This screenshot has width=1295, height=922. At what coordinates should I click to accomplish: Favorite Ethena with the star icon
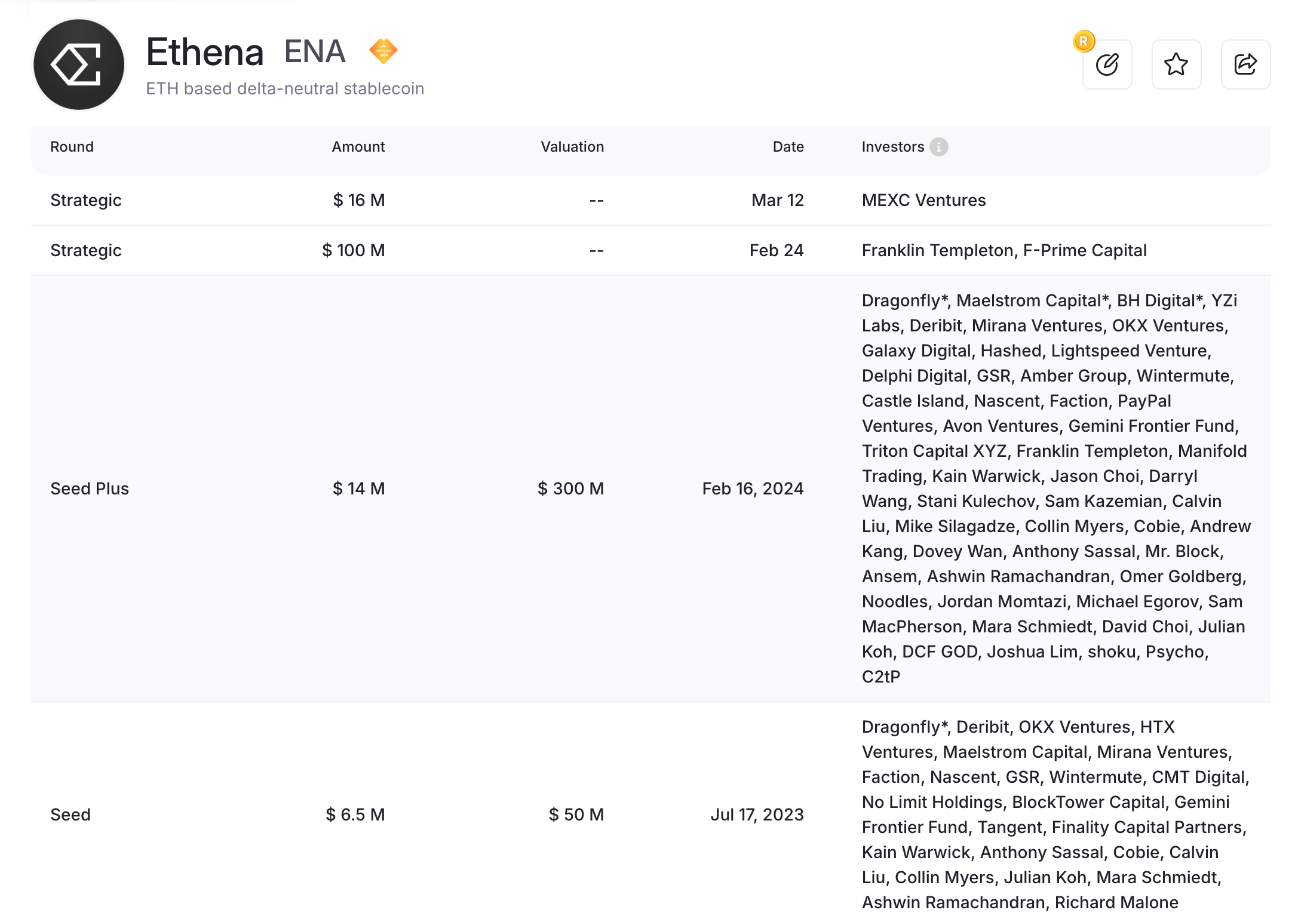click(x=1176, y=64)
